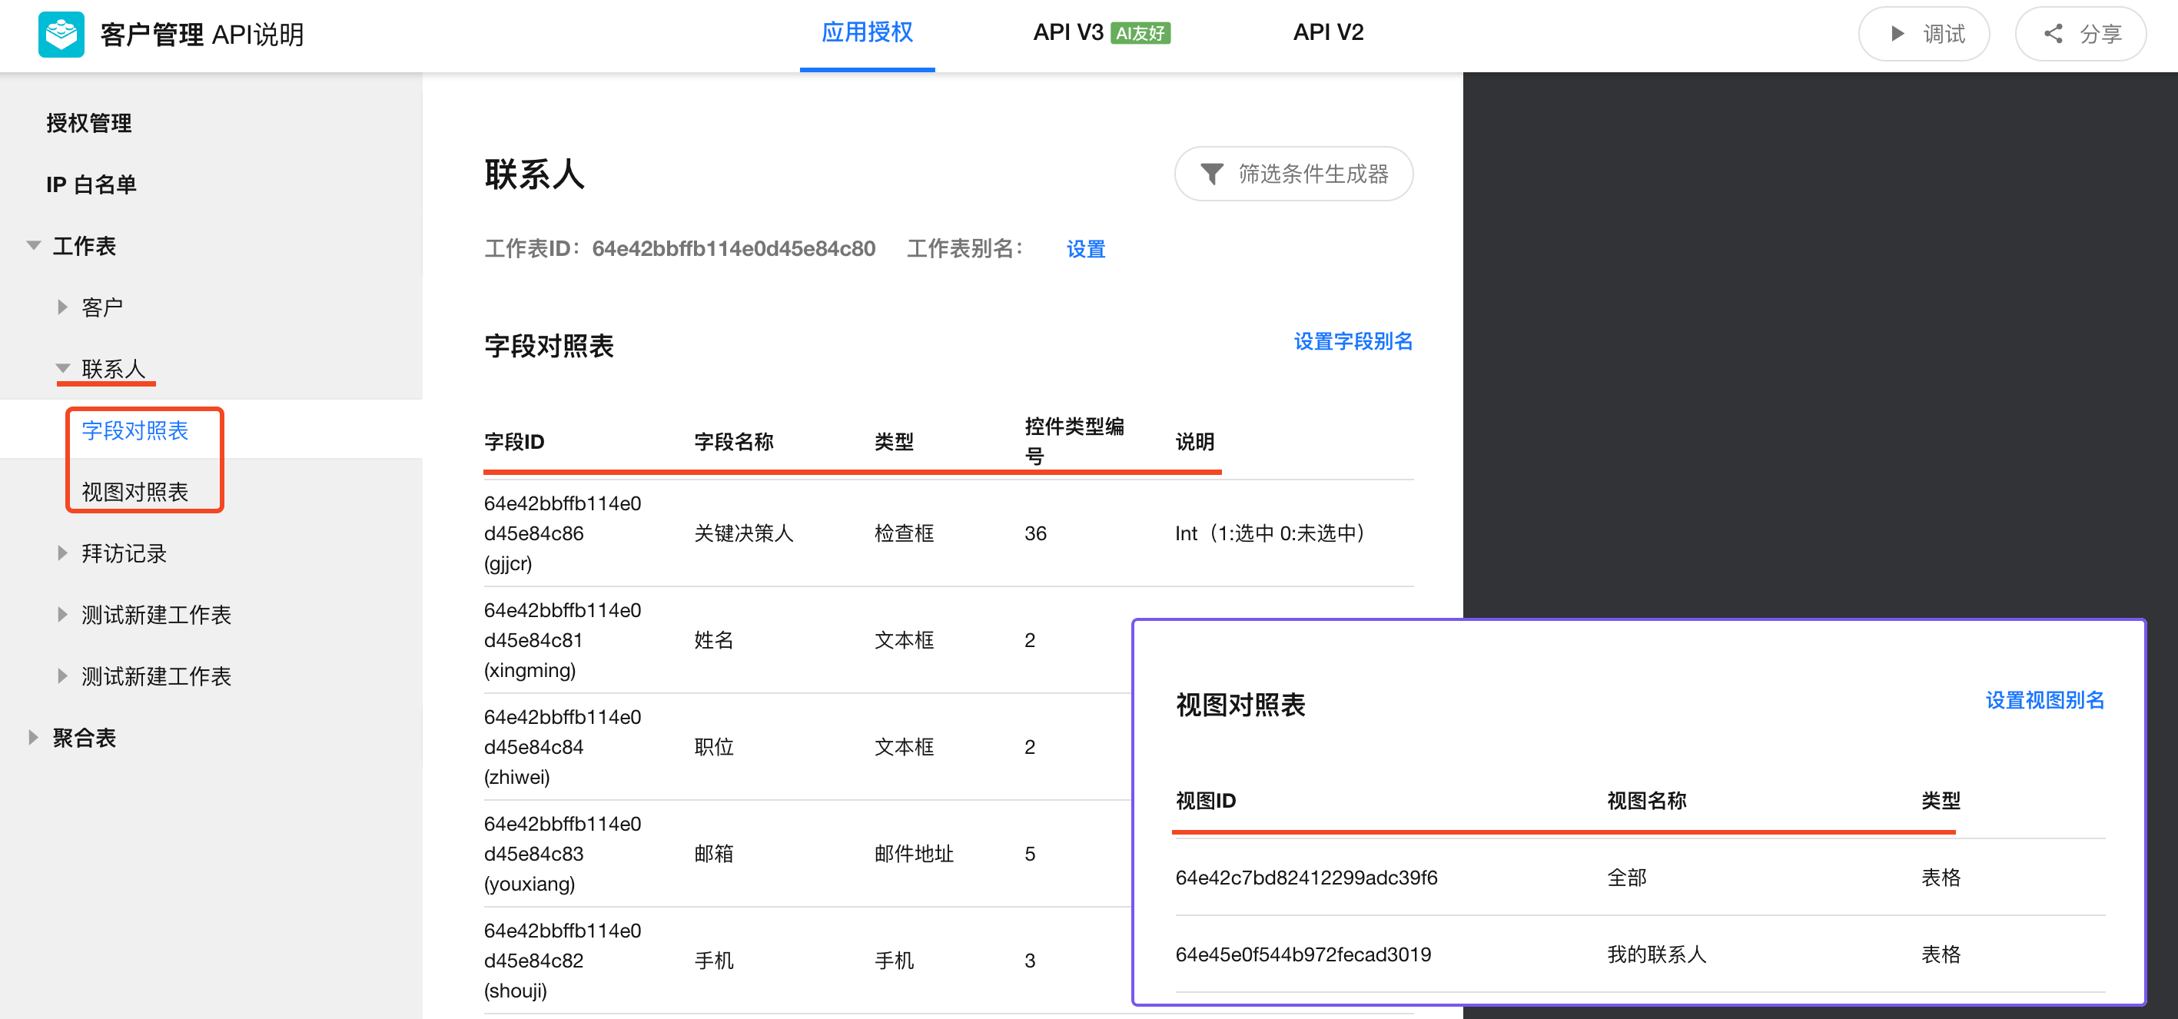Click 设置字段别名 link

click(1352, 342)
